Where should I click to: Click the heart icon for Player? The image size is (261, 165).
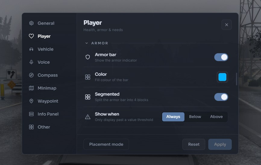(31, 36)
